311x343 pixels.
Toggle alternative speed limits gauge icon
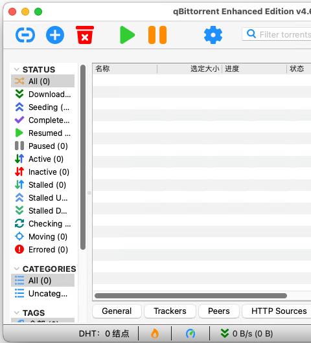pos(190,333)
